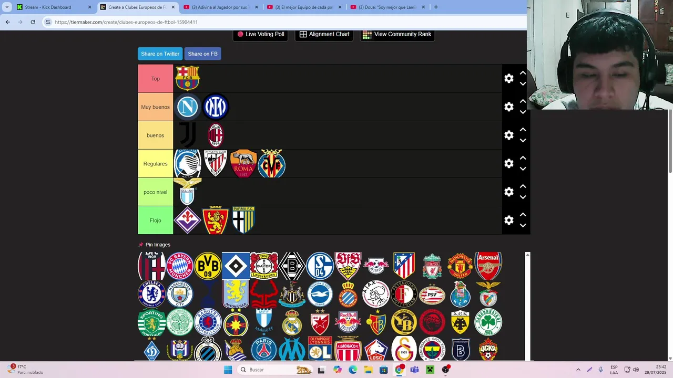Open the Windows Start menu
673x378 pixels.
pos(228,370)
